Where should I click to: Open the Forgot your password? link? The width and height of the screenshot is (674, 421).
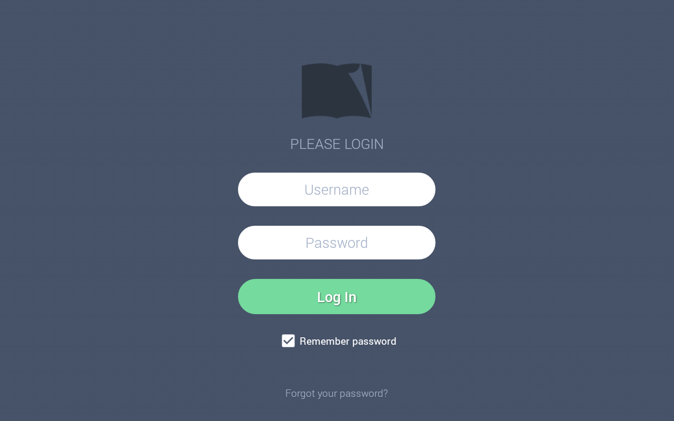tap(336, 393)
